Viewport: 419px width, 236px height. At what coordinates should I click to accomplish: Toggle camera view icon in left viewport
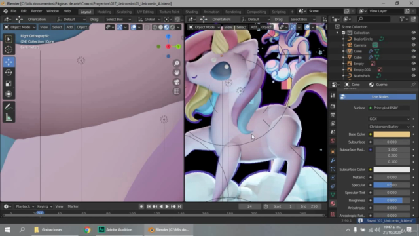177,82
